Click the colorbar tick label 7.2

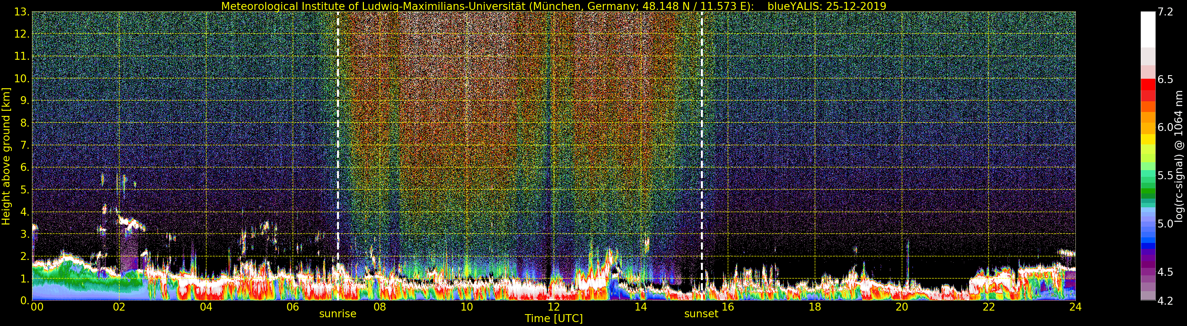[x=1165, y=12]
